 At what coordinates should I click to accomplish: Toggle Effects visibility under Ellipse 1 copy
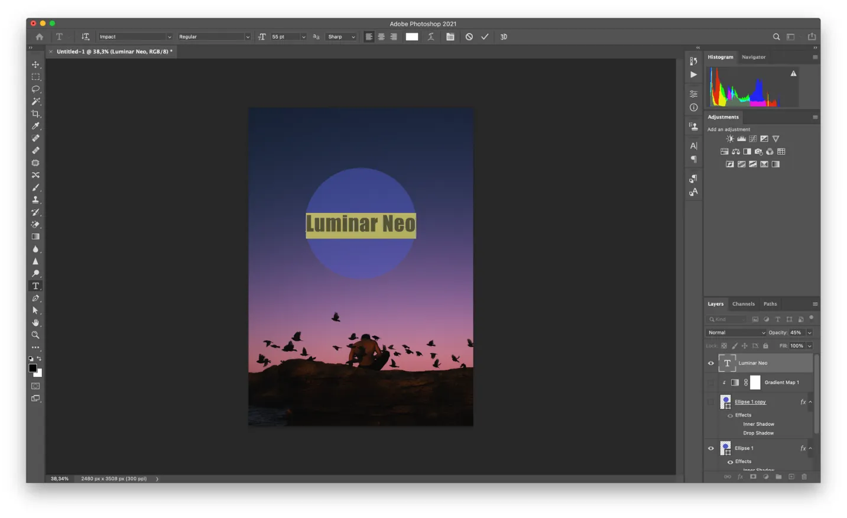(731, 415)
